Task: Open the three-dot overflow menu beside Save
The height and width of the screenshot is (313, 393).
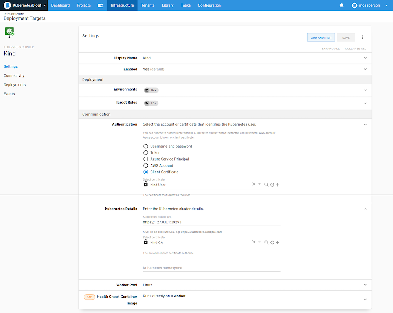Action: tap(362, 38)
